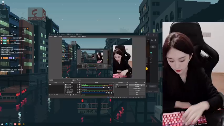Image resolution: width=224 pixels, height=126 pixels.
Task: Toggle visibility of the audio output capture source
Action: click(78, 91)
